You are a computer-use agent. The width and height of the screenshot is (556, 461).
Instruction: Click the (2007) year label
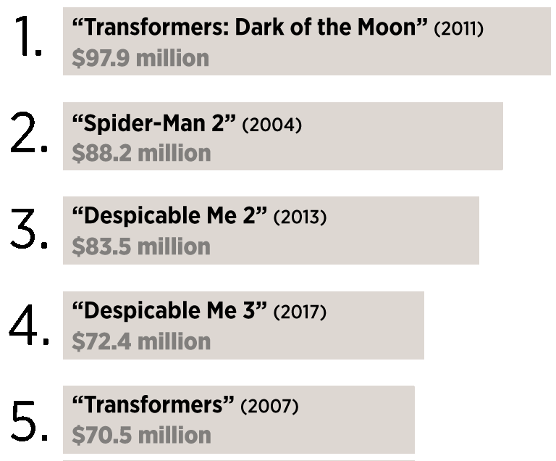[269, 406]
